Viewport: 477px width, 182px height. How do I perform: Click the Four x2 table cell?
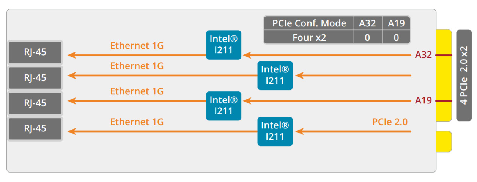click(309, 37)
